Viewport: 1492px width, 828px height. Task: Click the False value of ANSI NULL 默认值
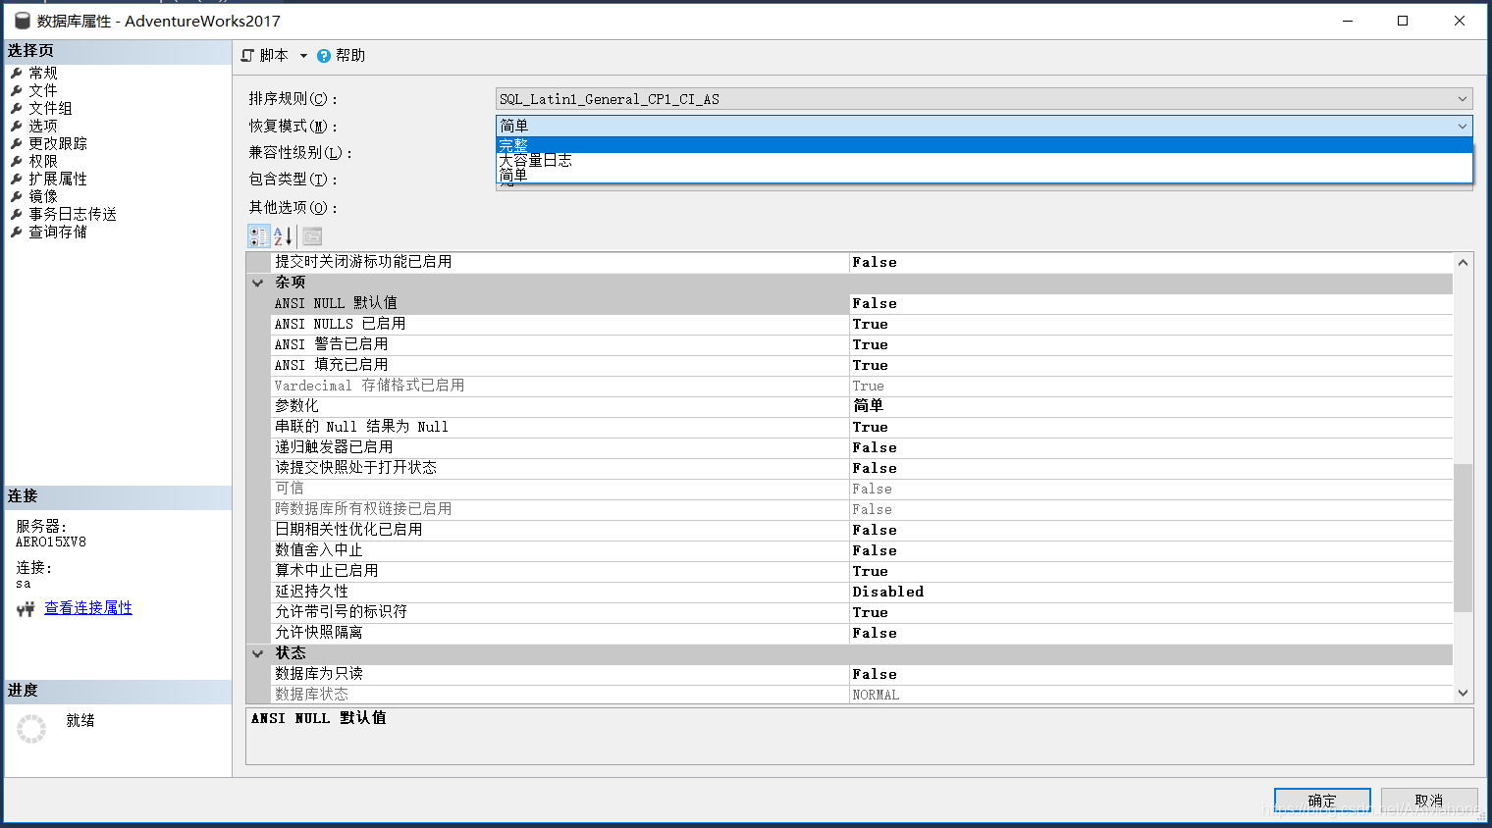(1150, 304)
